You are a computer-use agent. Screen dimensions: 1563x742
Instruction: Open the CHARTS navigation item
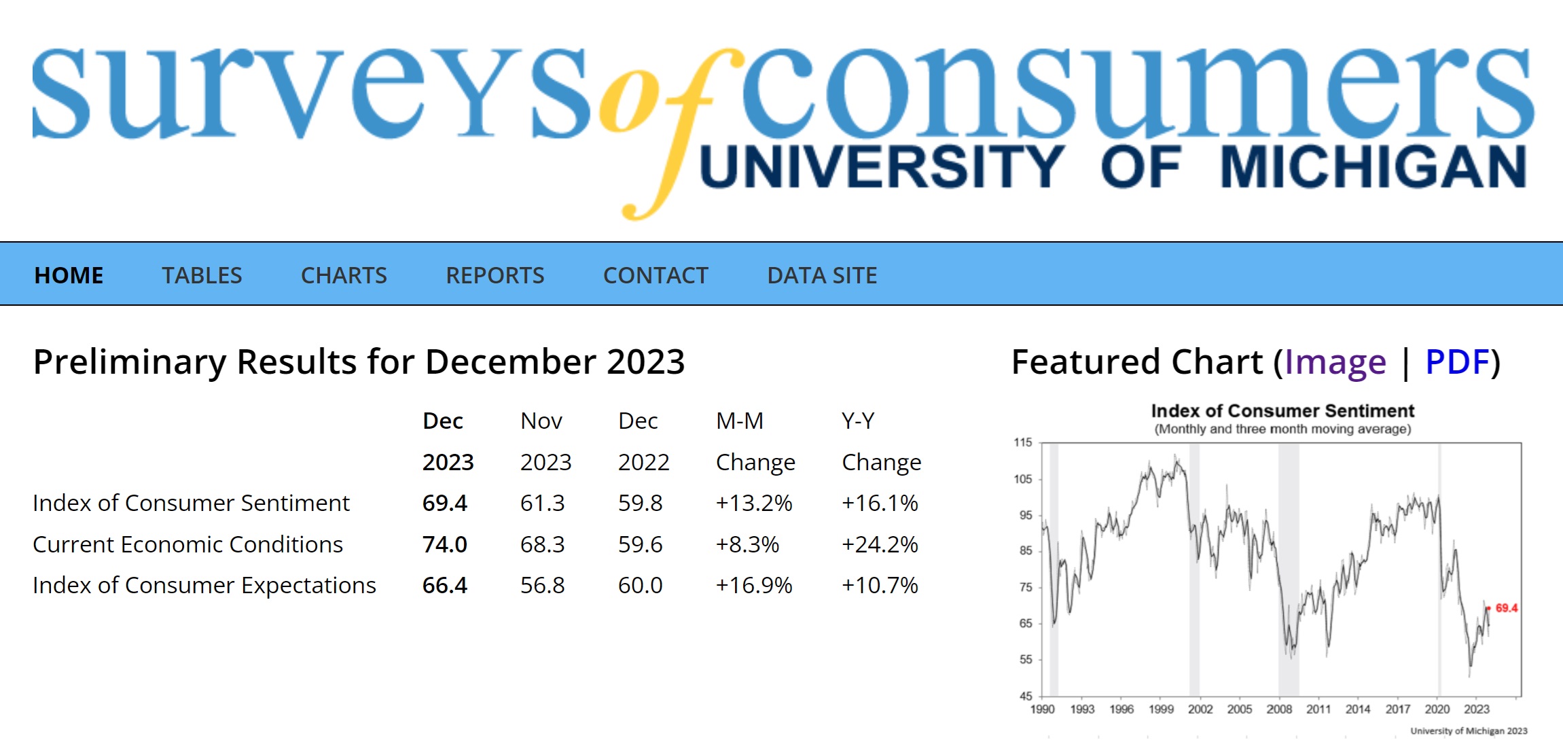pos(344,275)
